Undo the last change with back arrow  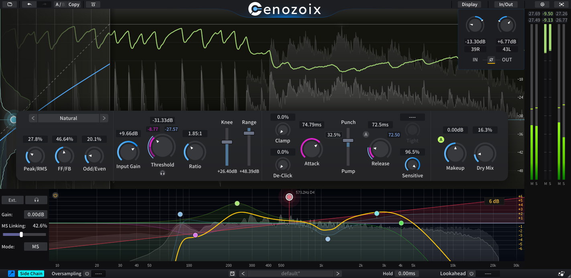pos(29,4)
